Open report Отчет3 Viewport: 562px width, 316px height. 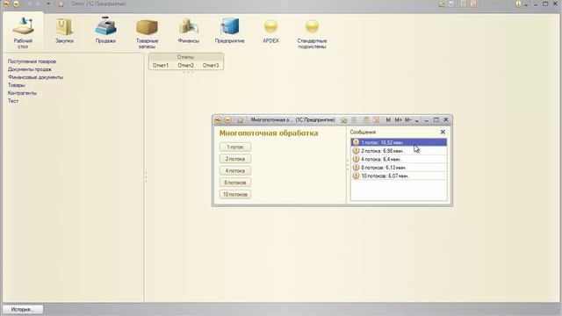211,65
